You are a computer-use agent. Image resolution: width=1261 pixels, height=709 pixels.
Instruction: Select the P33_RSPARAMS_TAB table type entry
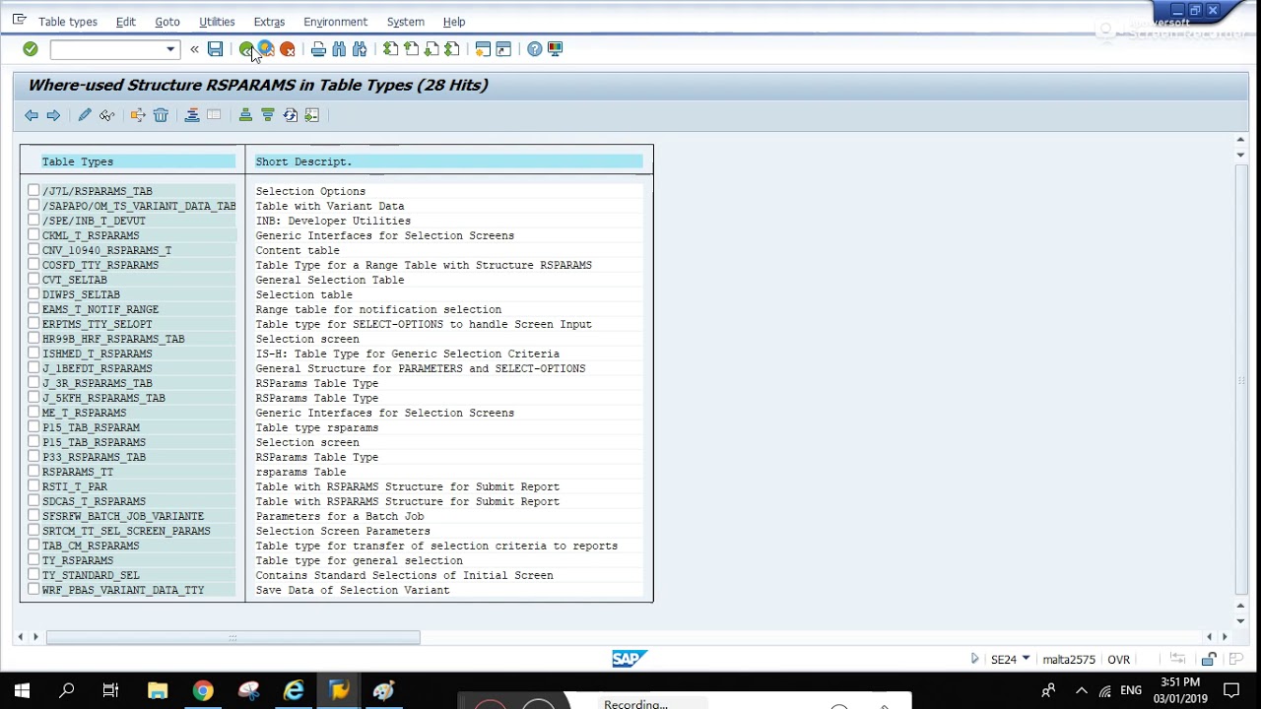tap(94, 457)
